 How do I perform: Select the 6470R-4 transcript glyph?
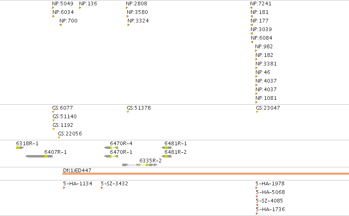click(x=111, y=148)
